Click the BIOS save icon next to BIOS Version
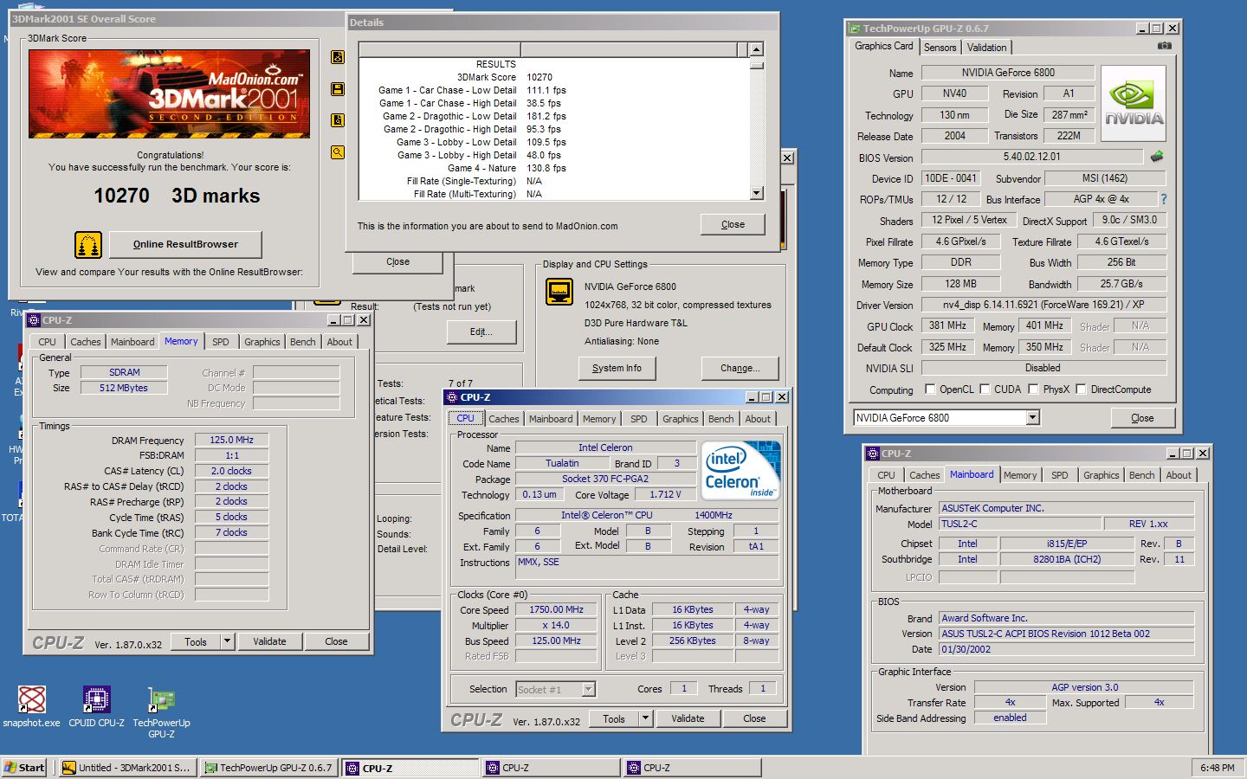The height and width of the screenshot is (779, 1247). coord(1156,157)
